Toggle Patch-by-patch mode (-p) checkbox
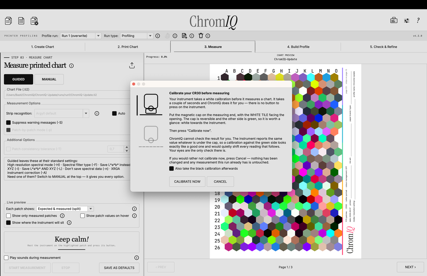The width and height of the screenshot is (427, 276). click(x=9, y=130)
